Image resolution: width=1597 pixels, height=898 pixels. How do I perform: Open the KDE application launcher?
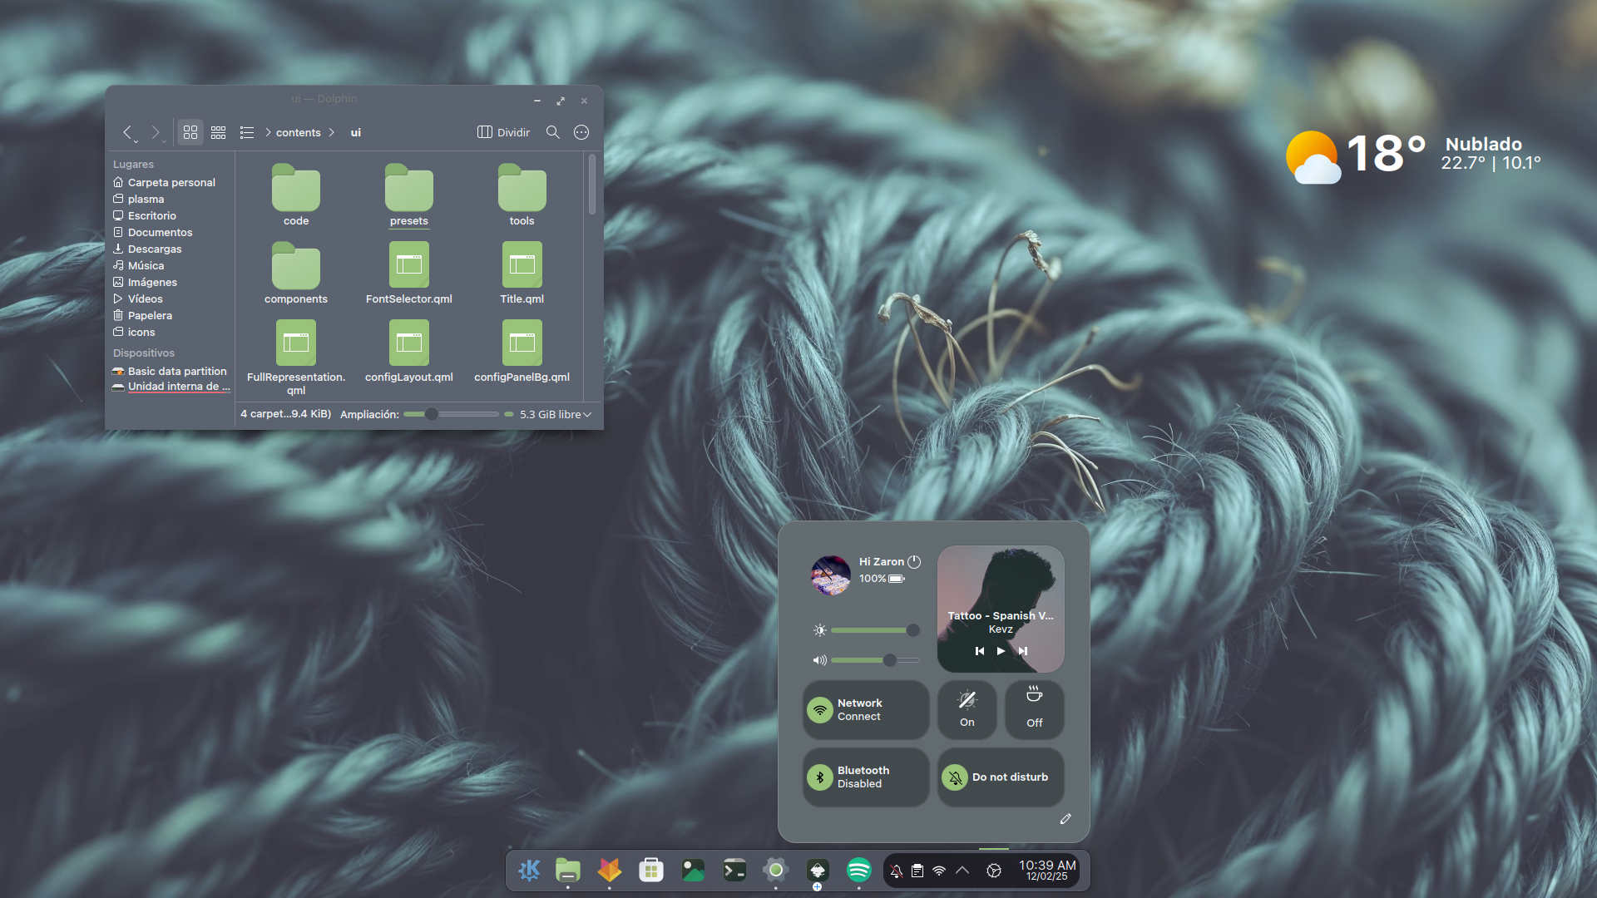coord(529,871)
